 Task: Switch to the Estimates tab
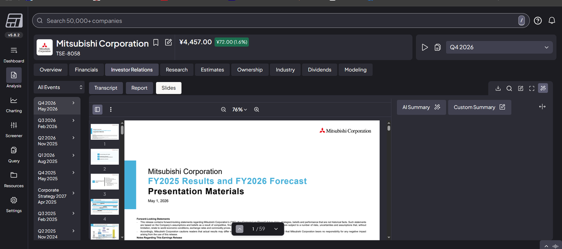[x=212, y=70]
